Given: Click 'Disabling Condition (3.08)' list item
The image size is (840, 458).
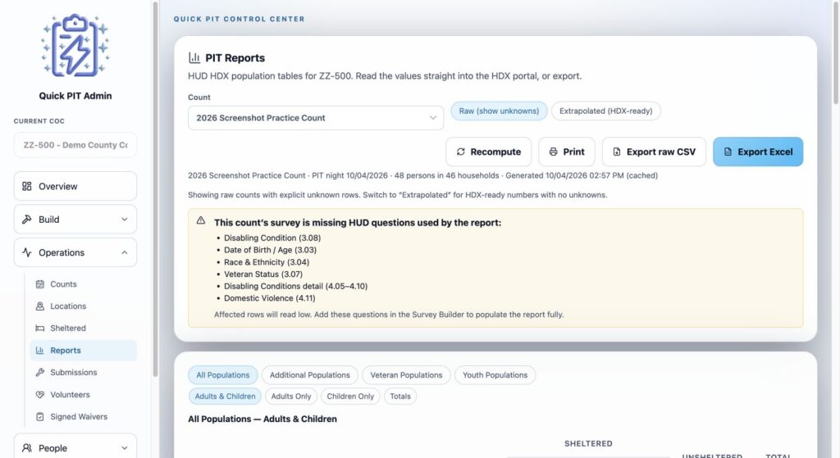Looking at the screenshot, I should tap(272, 238).
